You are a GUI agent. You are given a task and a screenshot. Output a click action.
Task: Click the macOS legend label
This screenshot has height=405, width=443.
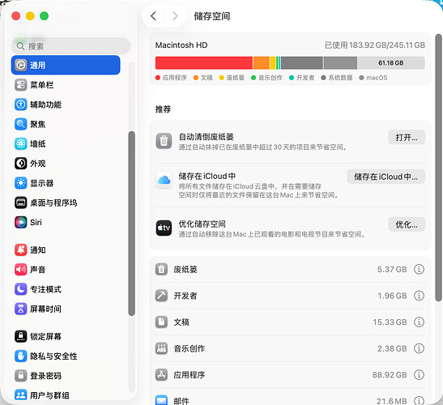377,78
